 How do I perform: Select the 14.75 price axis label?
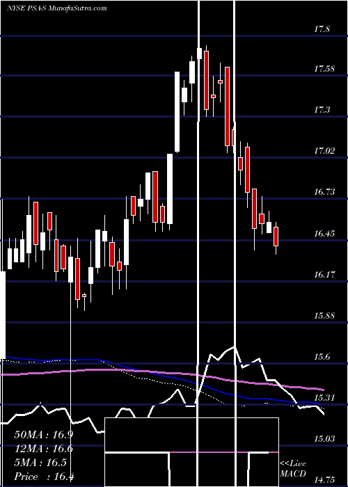tap(324, 480)
